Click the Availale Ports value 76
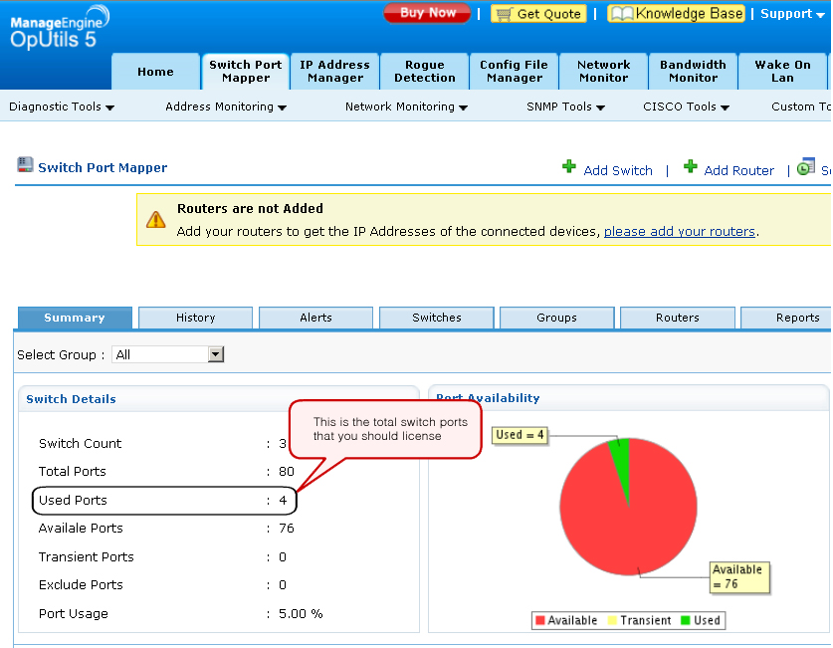 (287, 529)
